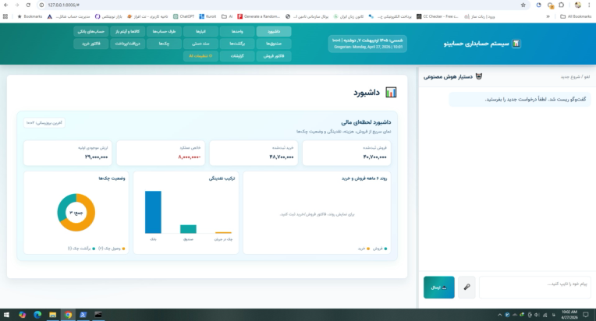Go to دریافت/پرداخت section

[128, 44]
